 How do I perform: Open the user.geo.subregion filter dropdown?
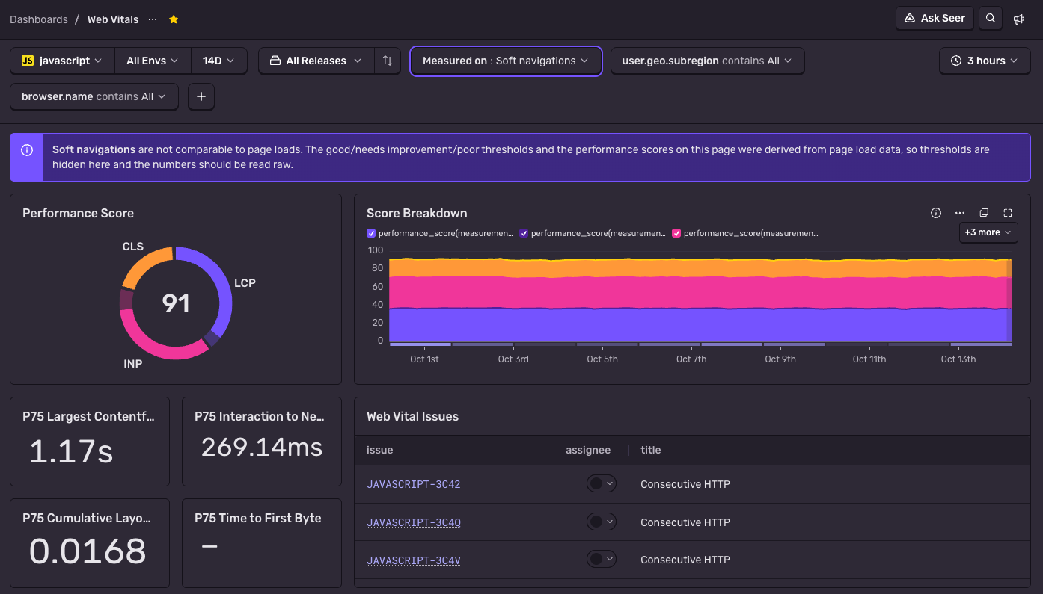(707, 61)
